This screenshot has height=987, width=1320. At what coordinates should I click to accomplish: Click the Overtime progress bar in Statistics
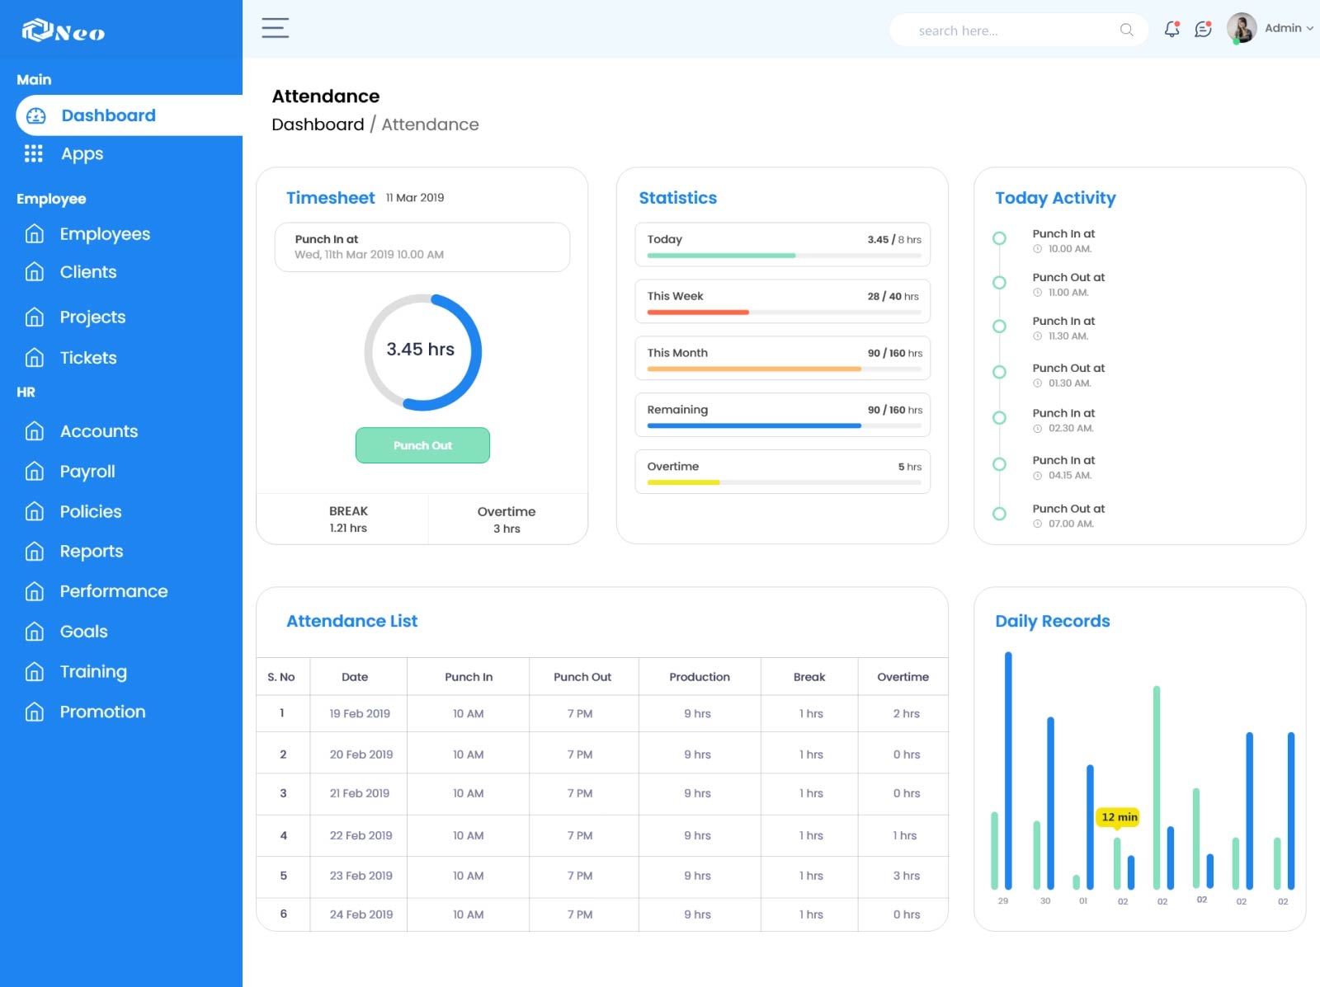click(781, 482)
